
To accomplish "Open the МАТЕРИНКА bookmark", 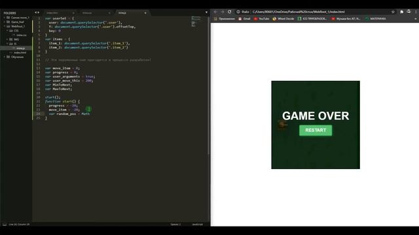I will [x=375, y=19].
